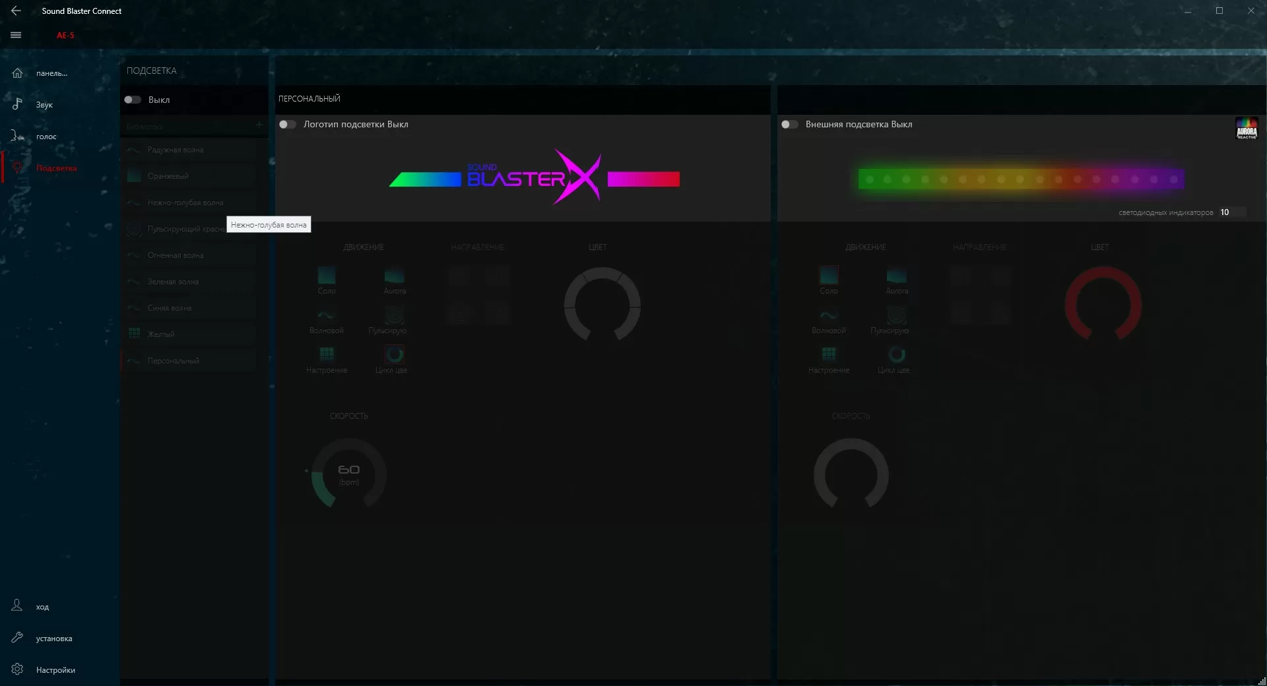Select the Огненная волна preset

[x=190, y=255]
